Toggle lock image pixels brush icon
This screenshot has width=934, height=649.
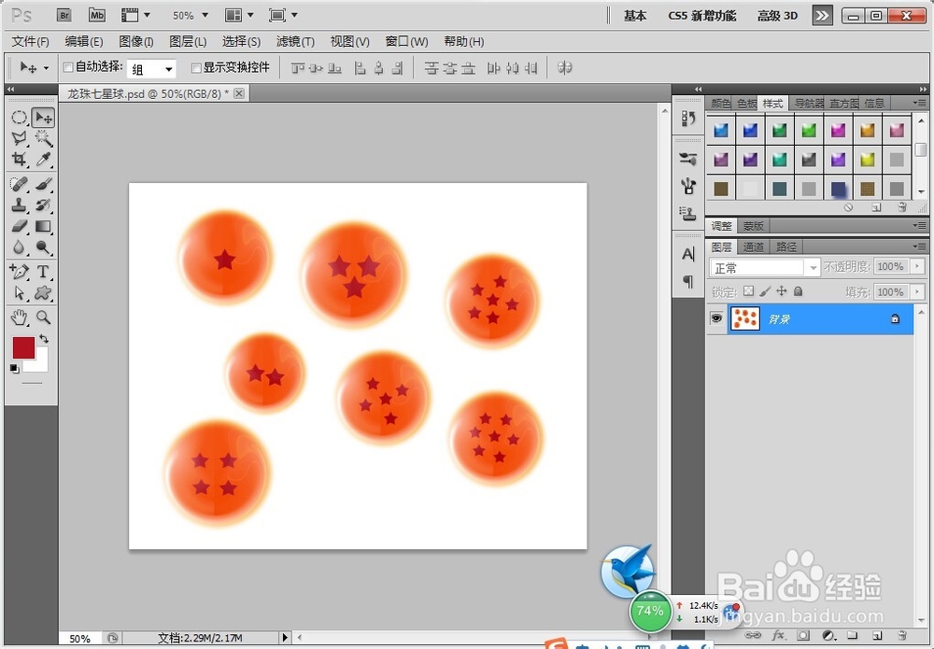pyautogui.click(x=766, y=291)
